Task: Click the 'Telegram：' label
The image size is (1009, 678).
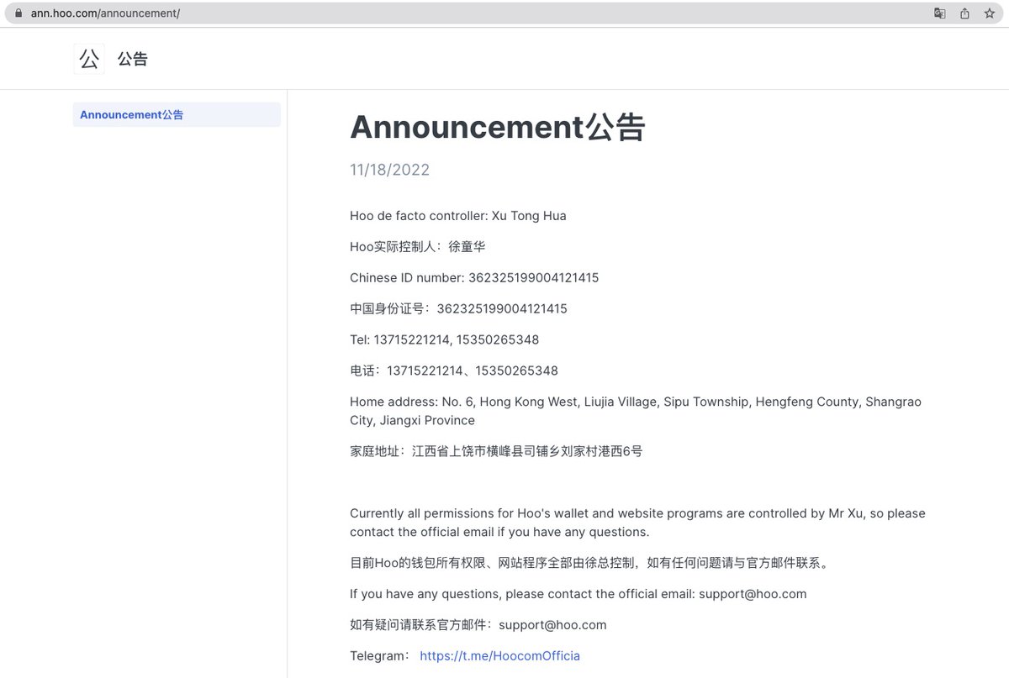Action: (380, 655)
